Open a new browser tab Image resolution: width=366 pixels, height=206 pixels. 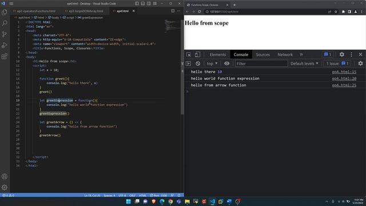click(234, 5)
